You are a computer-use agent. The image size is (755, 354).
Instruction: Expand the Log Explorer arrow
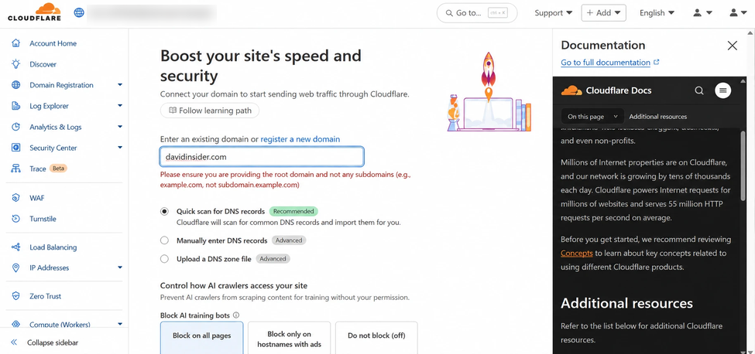coord(120,106)
